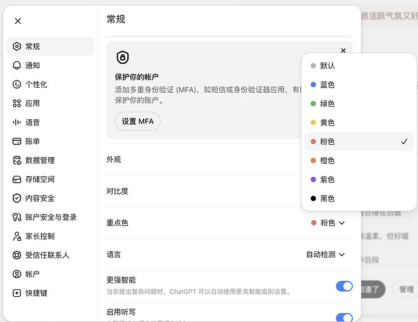Viewport: 418px width, 322px height.
Task: Click the orange dot swatch beside 橙色
Action: (x=313, y=160)
